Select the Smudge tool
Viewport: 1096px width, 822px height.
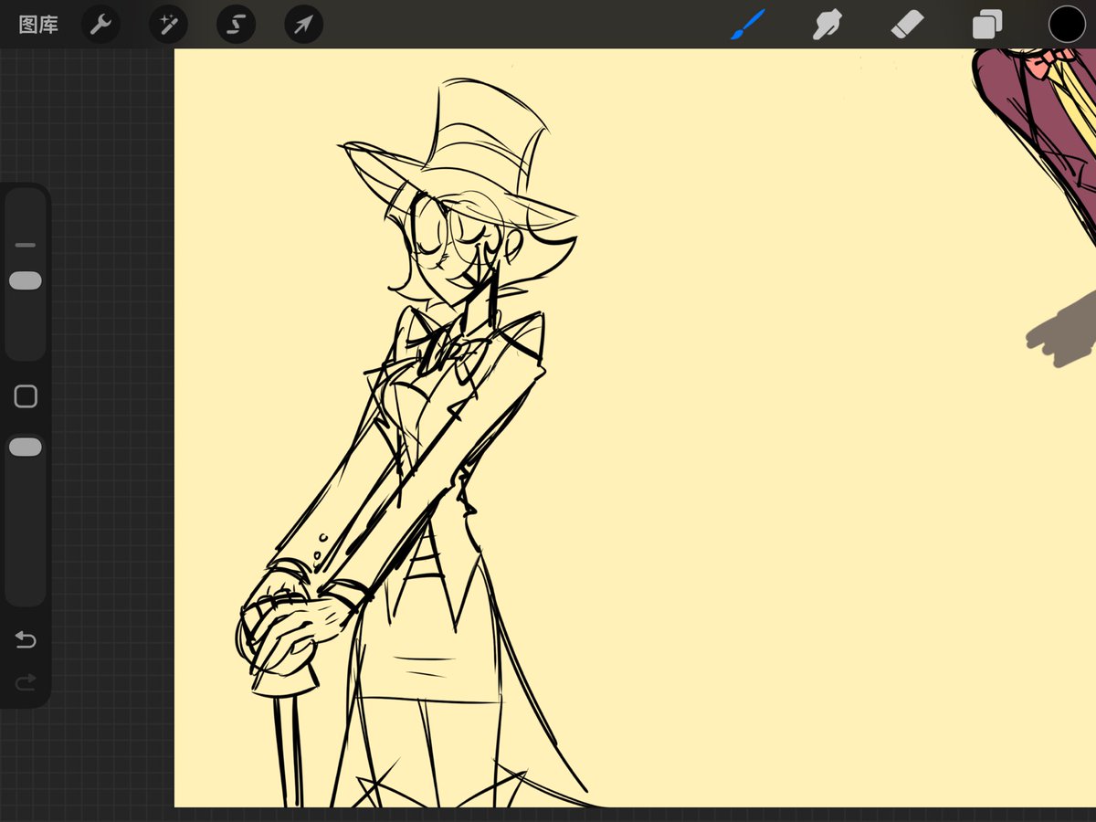[827, 25]
